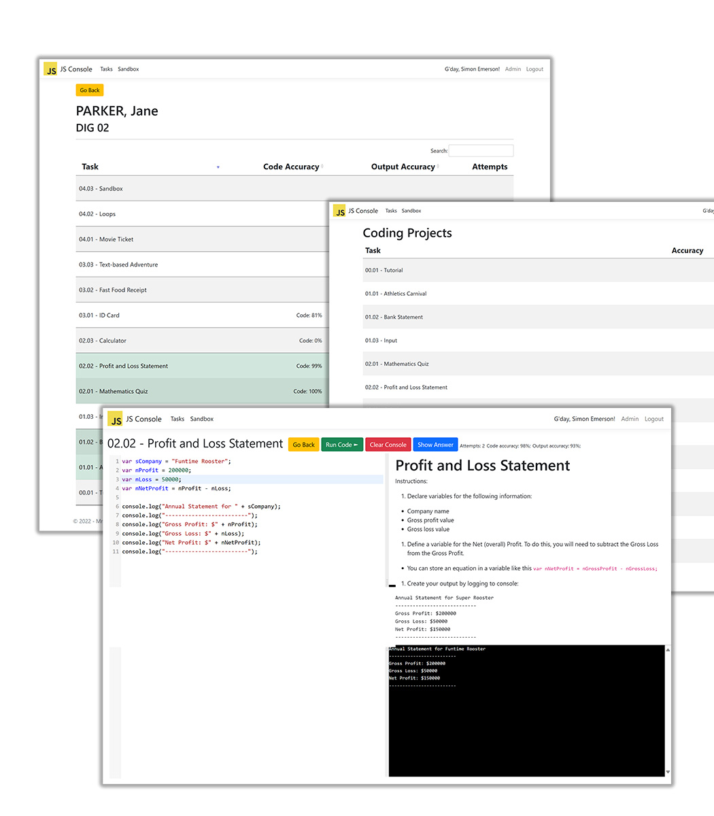The width and height of the screenshot is (714, 816).
Task: Click the JS logo above Coding Projects heading
Action: pos(339,211)
